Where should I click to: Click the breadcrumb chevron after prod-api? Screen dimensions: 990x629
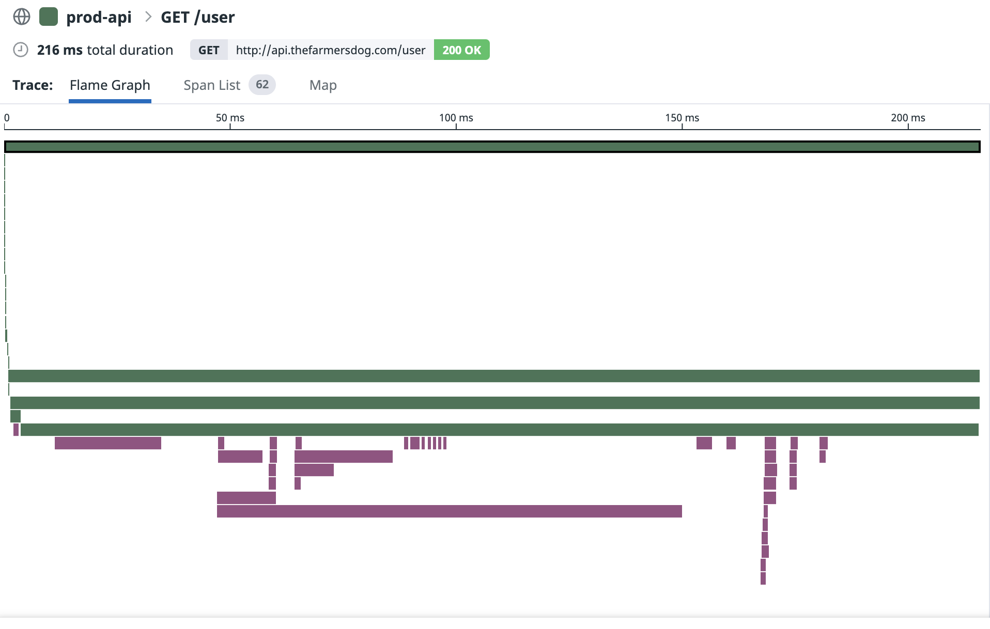[148, 17]
